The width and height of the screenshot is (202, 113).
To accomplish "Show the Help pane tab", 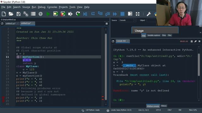I will (x=144, y=35).
